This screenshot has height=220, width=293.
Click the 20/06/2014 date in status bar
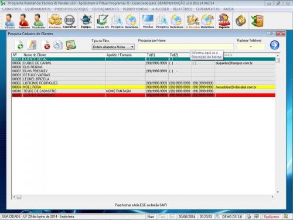pyautogui.click(x=187, y=216)
